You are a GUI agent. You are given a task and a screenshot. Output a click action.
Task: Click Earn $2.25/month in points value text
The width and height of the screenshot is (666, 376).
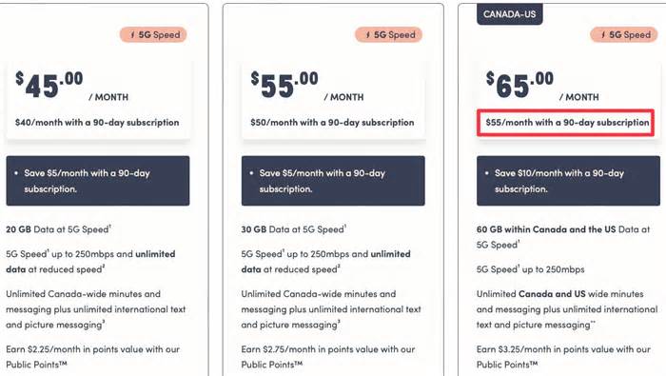[x=92, y=356]
